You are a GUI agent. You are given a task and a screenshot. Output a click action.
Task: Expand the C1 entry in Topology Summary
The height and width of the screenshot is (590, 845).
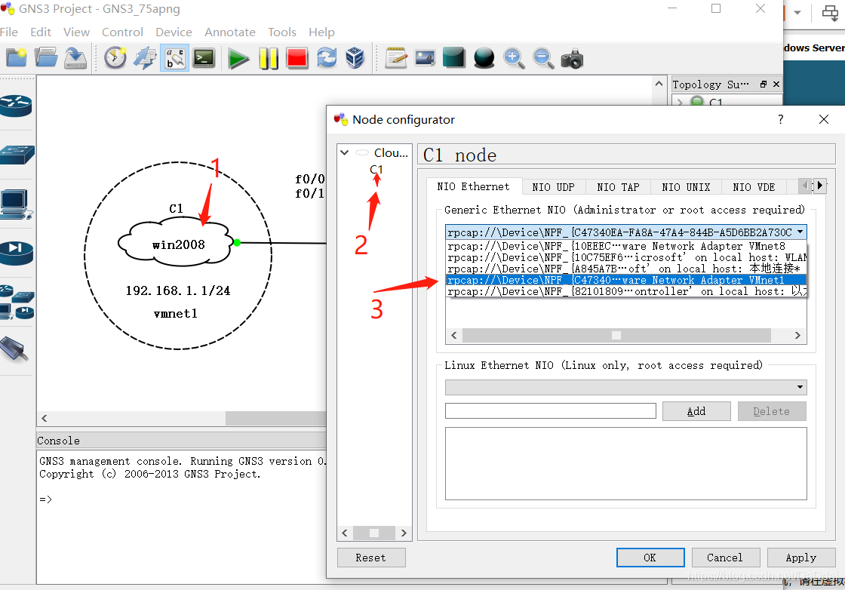pos(680,101)
